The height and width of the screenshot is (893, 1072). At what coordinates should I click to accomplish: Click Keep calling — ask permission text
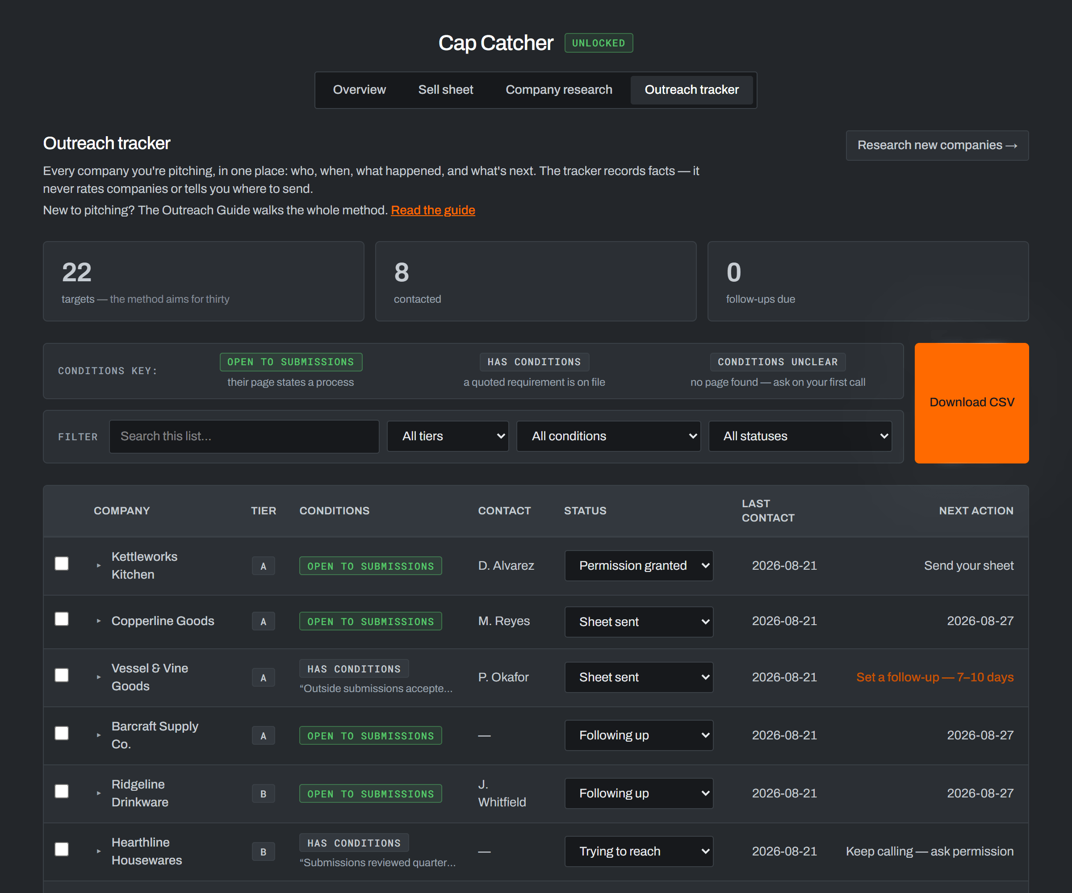(930, 851)
